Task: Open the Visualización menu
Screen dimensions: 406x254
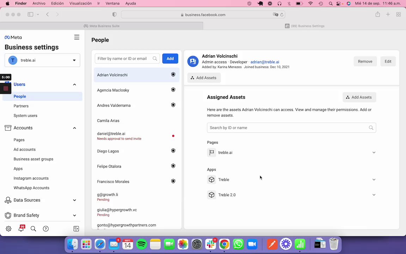Action: click(x=80, y=4)
